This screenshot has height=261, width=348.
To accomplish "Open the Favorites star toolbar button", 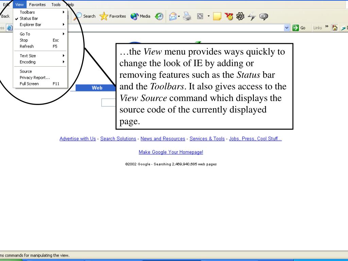I will click(x=104, y=16).
